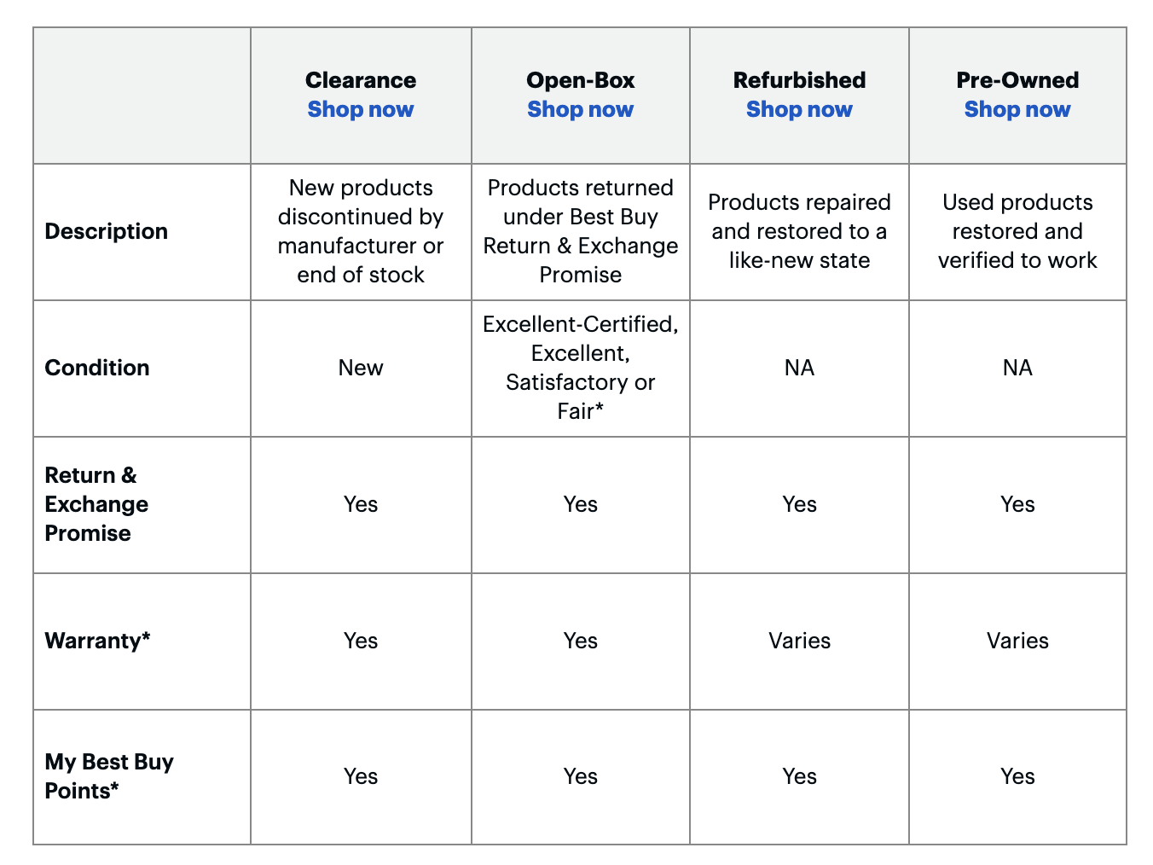The width and height of the screenshot is (1153, 865).
Task: Click the Clearance description about discontinued products
Action: pyautogui.click(x=361, y=231)
